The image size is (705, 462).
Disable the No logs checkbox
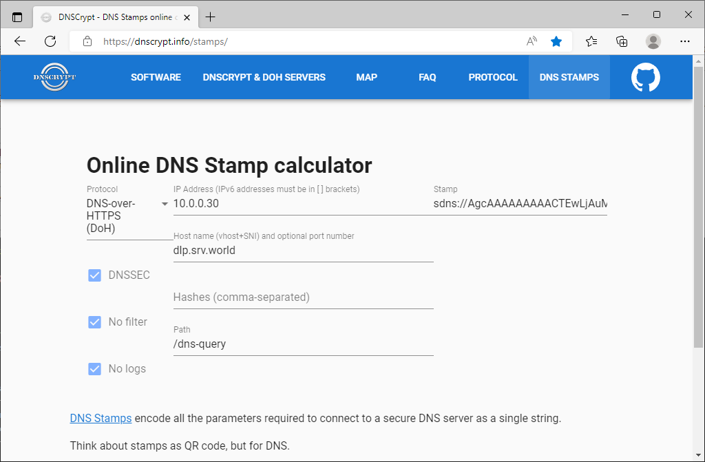click(95, 369)
